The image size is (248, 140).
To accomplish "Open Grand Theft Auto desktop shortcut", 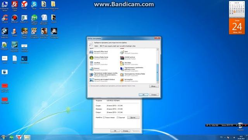I will pos(44,33).
